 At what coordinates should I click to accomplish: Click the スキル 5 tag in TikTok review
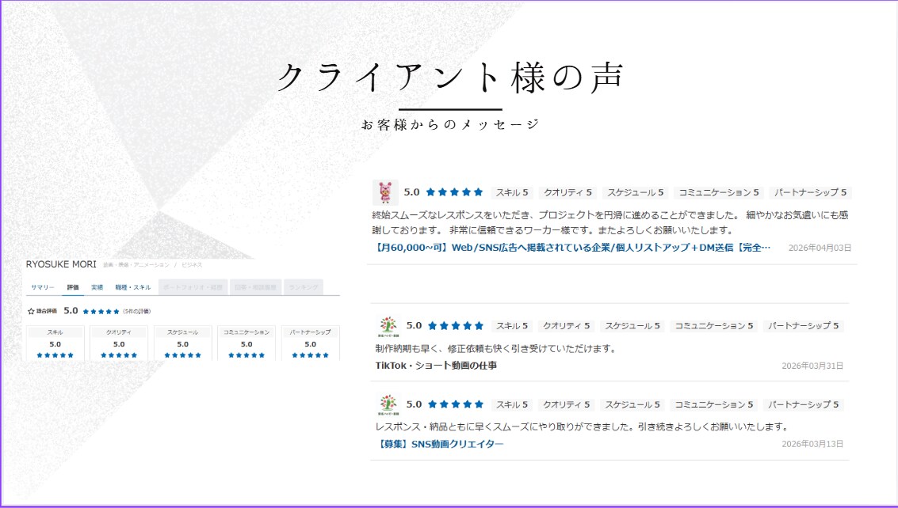click(x=512, y=326)
